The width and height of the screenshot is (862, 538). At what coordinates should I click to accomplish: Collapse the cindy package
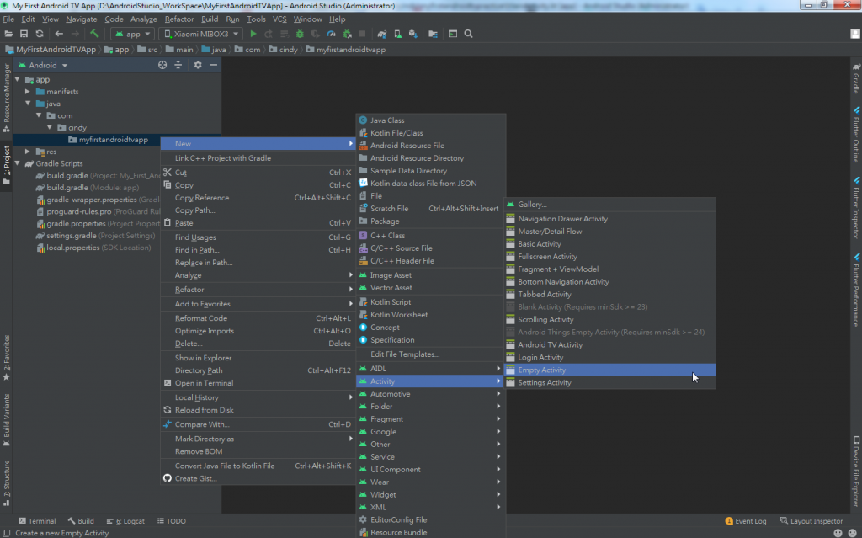(50, 127)
